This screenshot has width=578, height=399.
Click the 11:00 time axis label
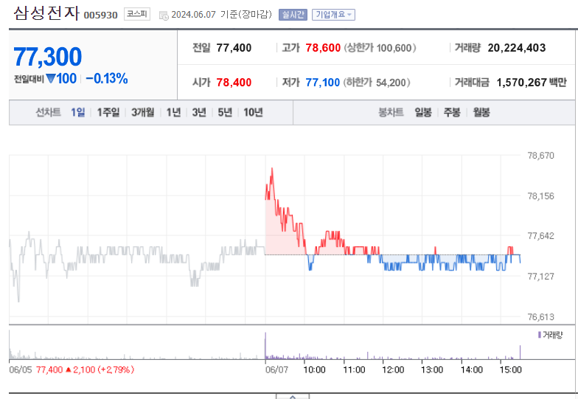click(x=354, y=370)
